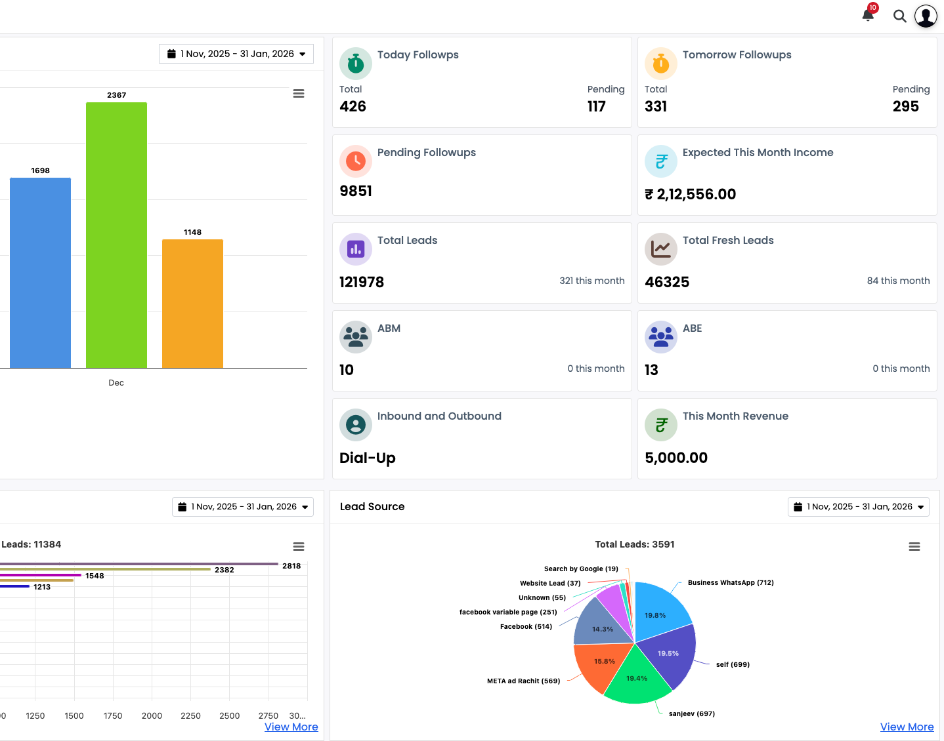
Task: Click the rupee icon on Expected This Month Income
Action: [660, 161]
